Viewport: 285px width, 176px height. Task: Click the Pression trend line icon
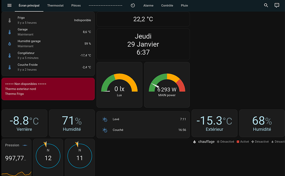coord(25,145)
